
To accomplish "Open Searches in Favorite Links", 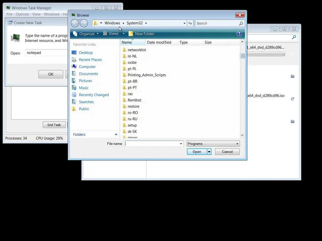I will (86, 102).
